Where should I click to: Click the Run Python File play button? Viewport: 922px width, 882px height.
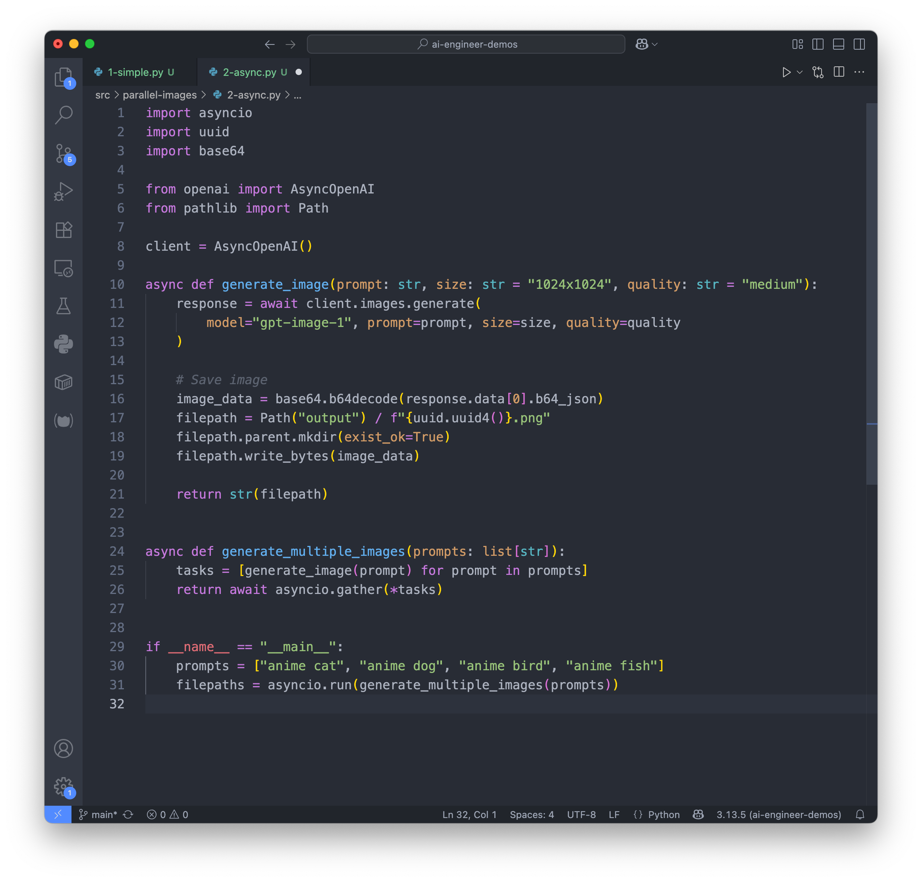tap(786, 72)
